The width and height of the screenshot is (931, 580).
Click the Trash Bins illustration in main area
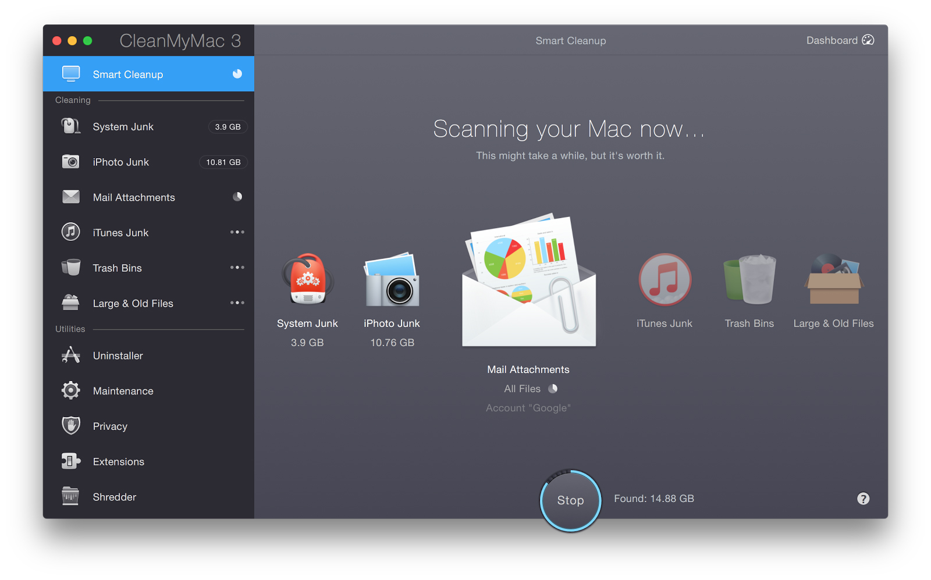point(749,279)
